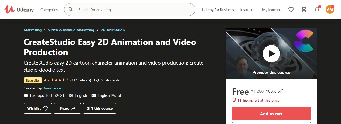Play the course preview video
Screen dimensions: 341x124
click(271, 53)
